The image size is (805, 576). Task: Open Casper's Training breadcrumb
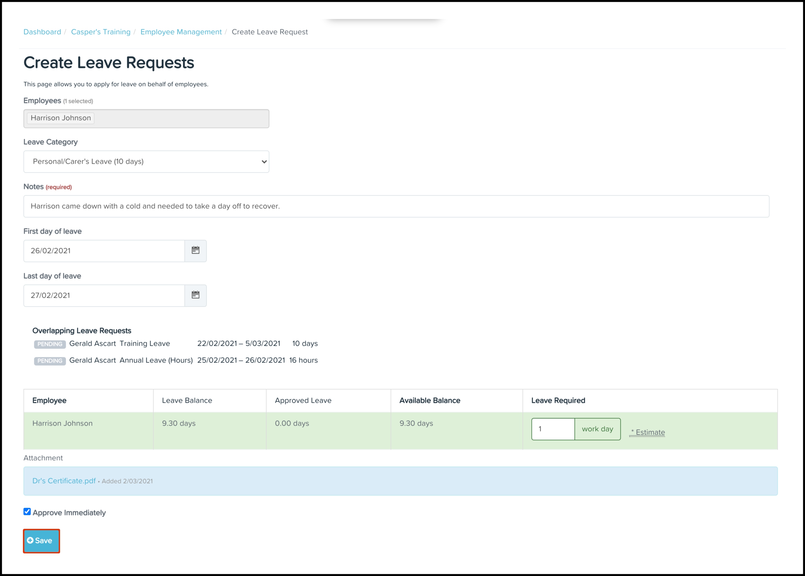(101, 32)
